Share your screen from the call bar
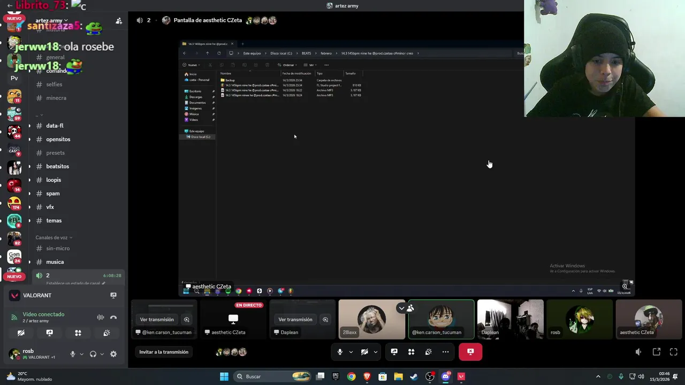685x385 pixels. click(394, 352)
